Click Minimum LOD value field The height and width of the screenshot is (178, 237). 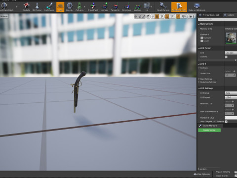[229, 105]
